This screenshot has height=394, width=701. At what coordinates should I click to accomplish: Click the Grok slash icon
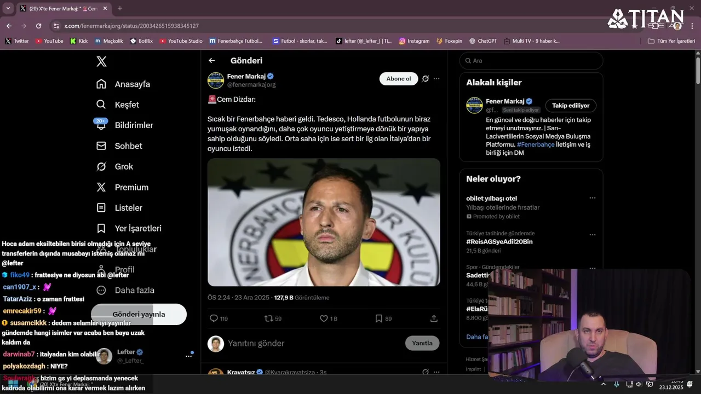pyautogui.click(x=101, y=166)
